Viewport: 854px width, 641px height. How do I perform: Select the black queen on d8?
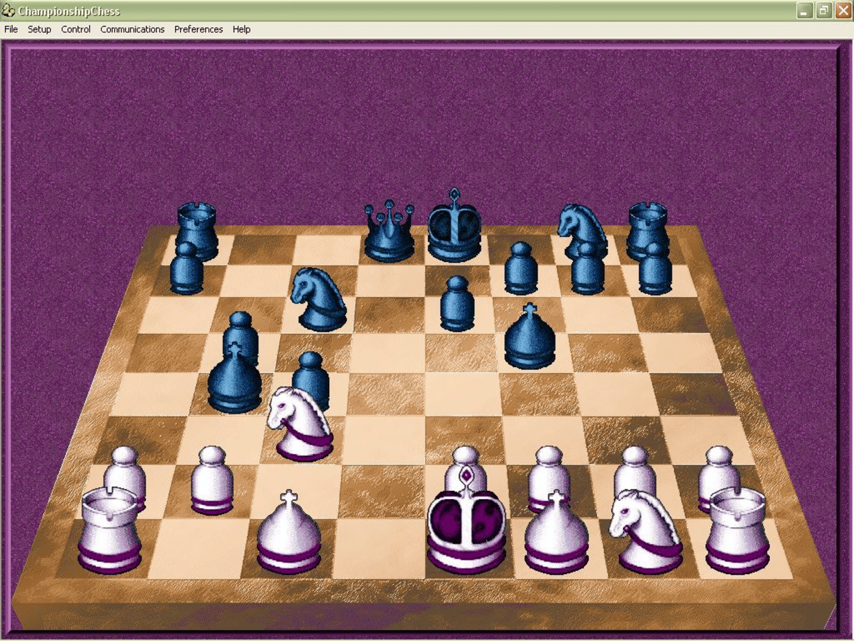pyautogui.click(x=389, y=232)
